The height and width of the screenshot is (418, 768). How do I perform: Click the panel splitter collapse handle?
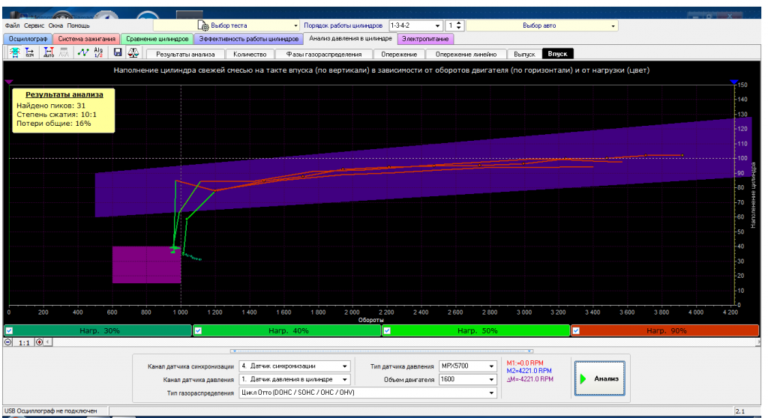pos(382,351)
